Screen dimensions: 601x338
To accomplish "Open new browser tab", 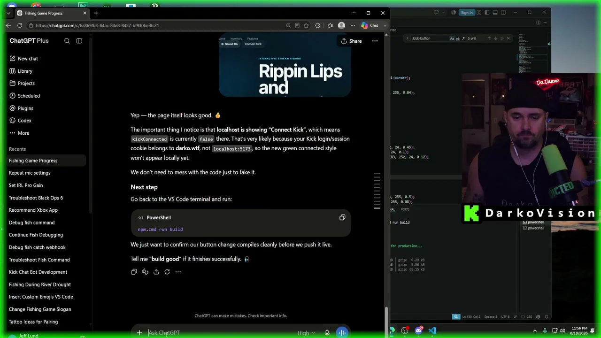I will [x=96, y=13].
